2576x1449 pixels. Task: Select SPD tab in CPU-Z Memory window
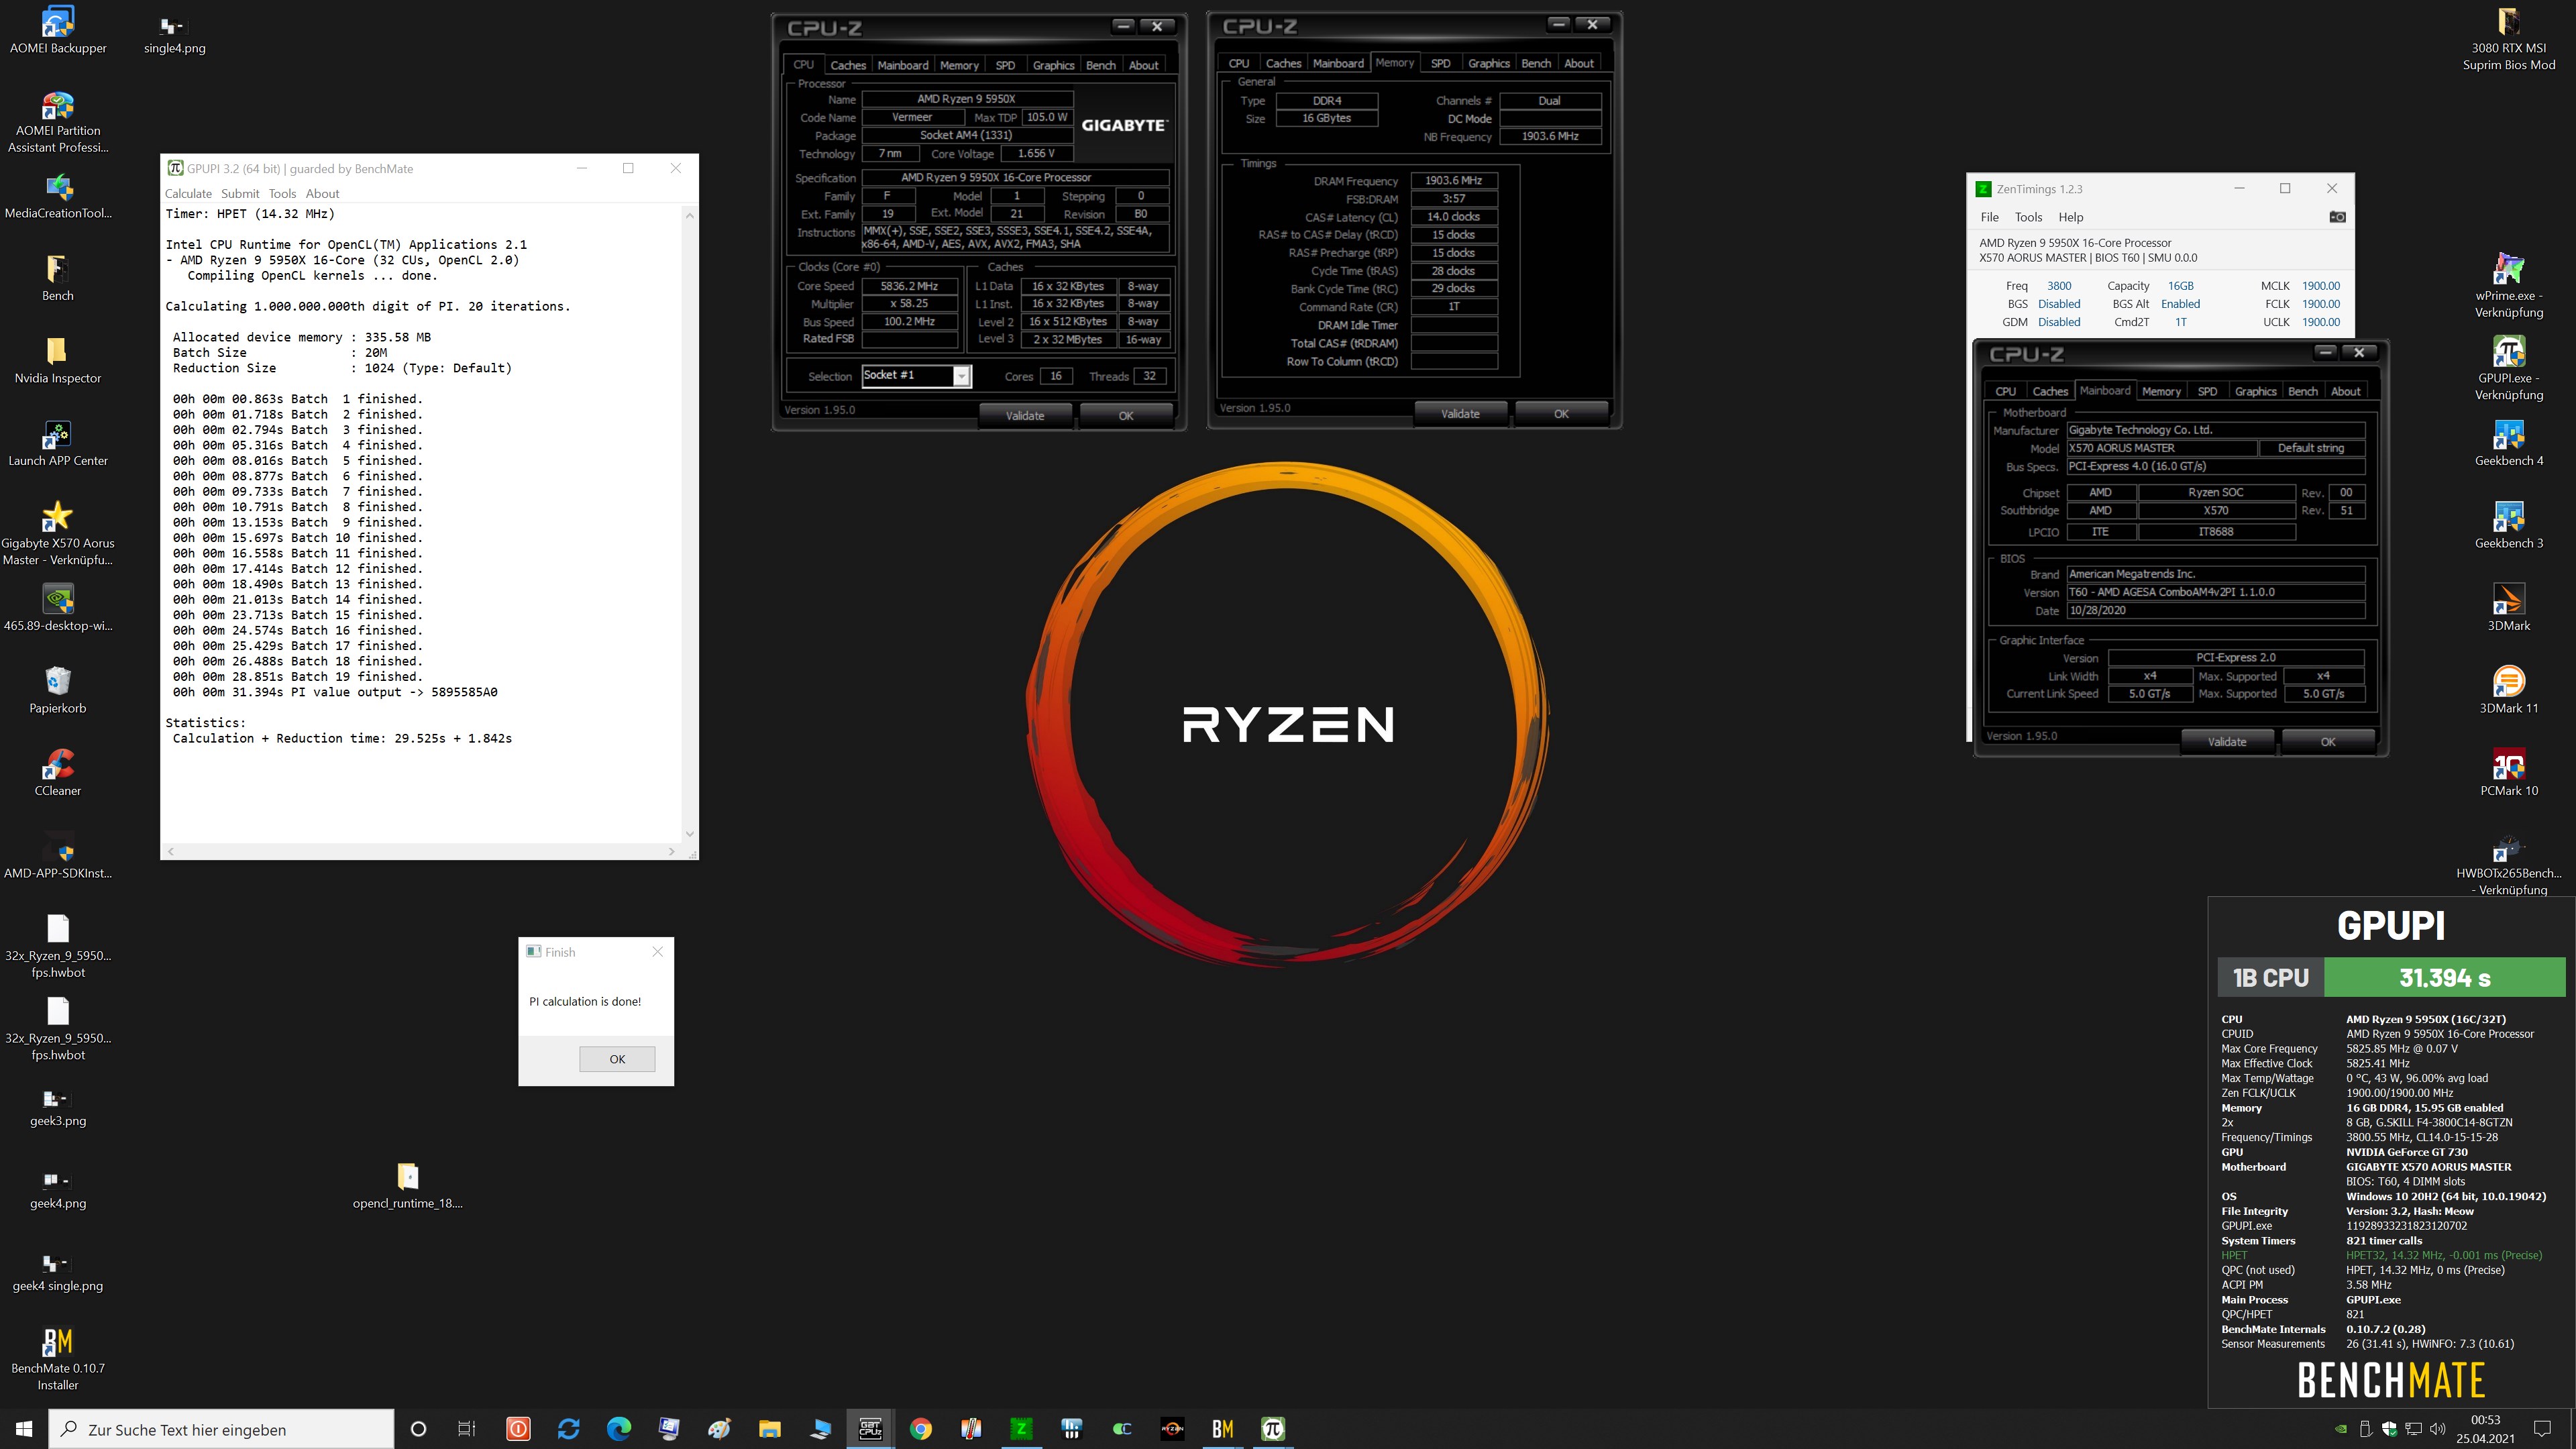pos(1440,63)
